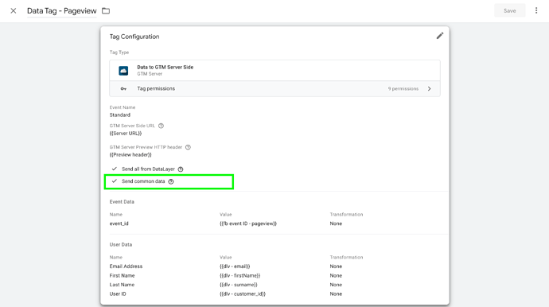Select the {{Preview header}} value
The image size is (549, 307).
130,155
